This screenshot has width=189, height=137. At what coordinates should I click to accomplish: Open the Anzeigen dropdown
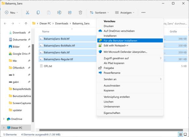[x=124, y=12]
